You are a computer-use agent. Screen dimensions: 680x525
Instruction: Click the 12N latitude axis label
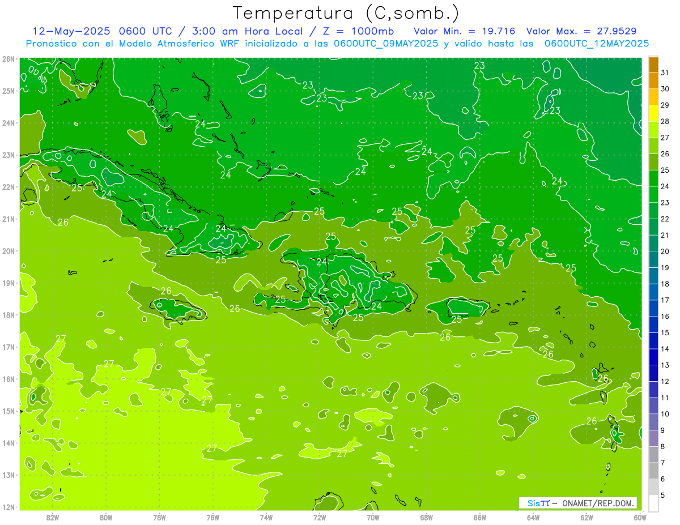click(8, 507)
